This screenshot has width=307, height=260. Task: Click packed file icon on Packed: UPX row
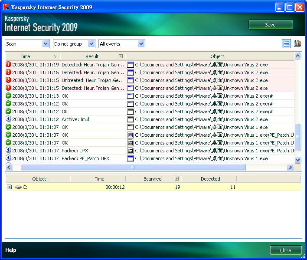pos(131,151)
